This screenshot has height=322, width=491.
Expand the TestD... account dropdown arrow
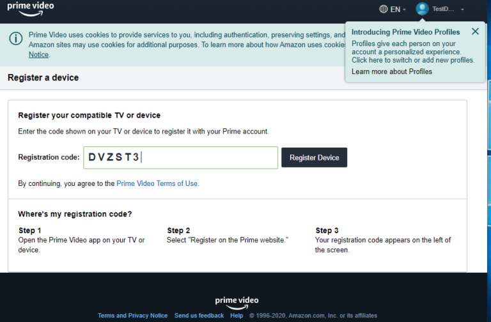[x=462, y=10]
